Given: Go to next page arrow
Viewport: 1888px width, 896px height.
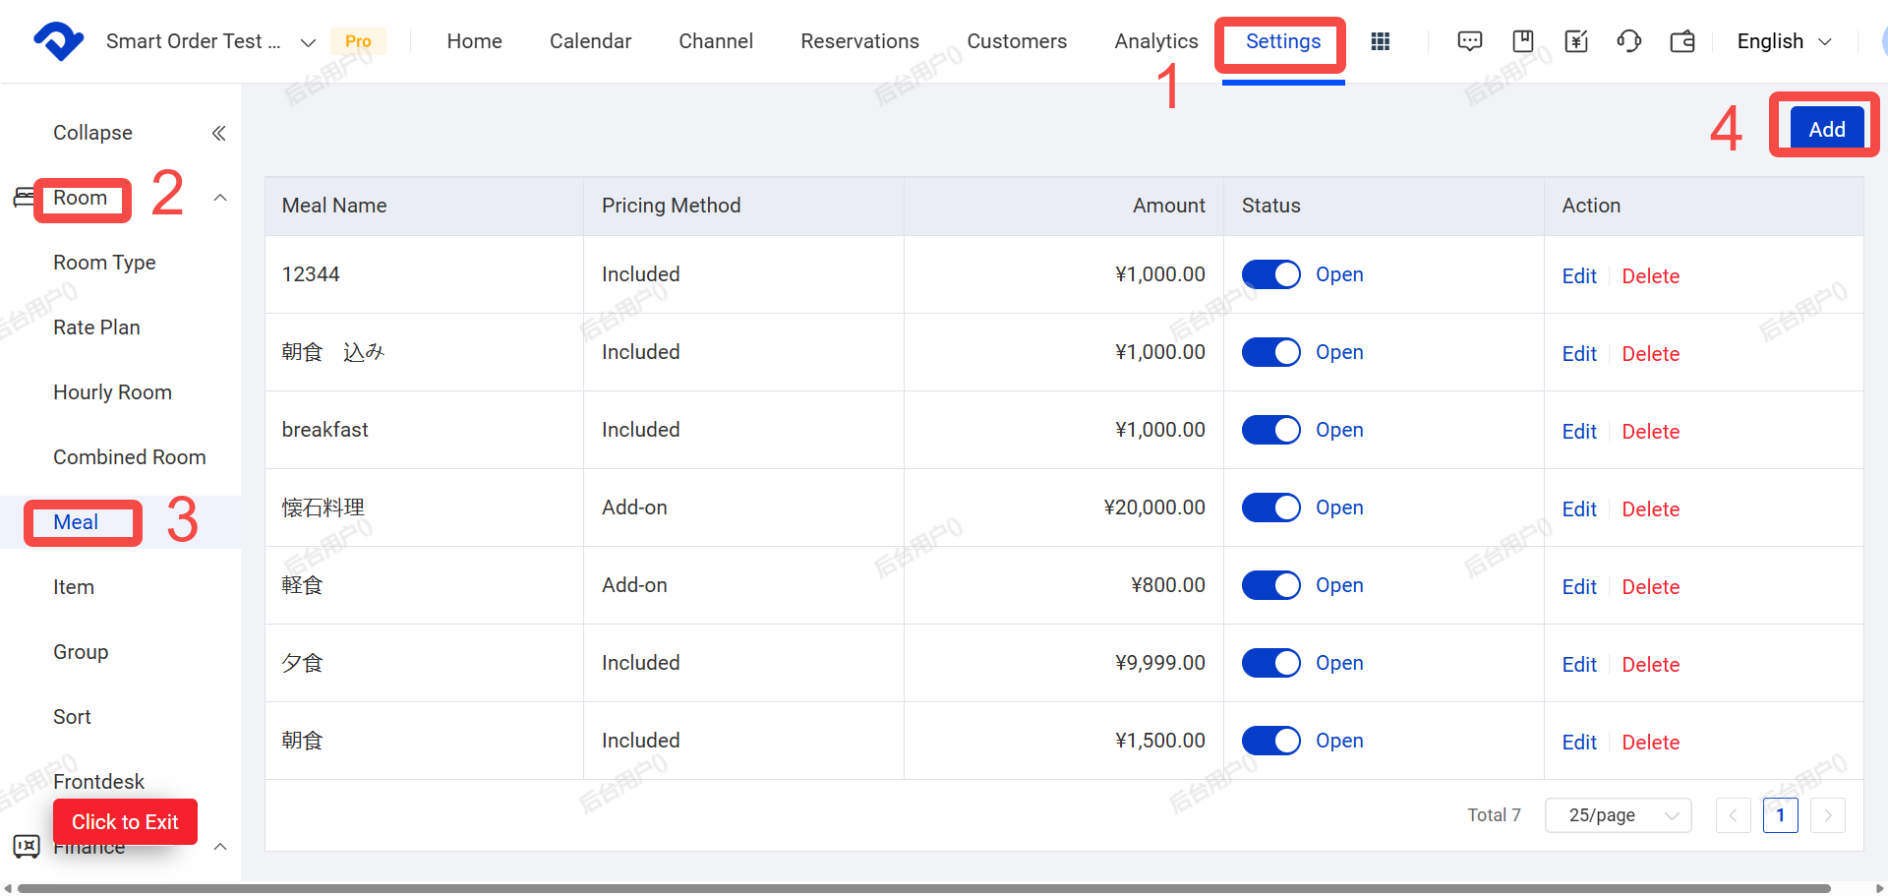Looking at the screenshot, I should pos(1828,815).
